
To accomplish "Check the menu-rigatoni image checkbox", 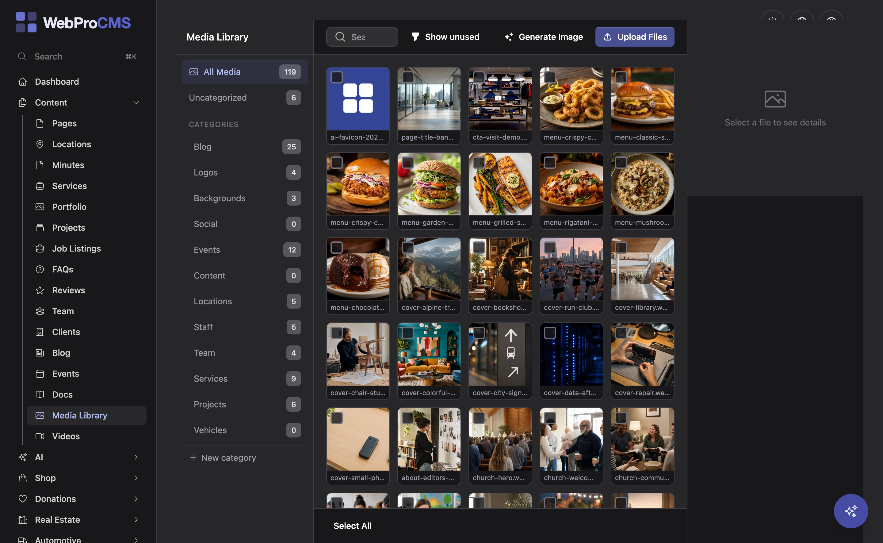I will coord(550,162).
